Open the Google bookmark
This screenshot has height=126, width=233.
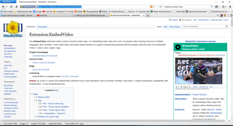pyautogui.click(x=38, y=12)
